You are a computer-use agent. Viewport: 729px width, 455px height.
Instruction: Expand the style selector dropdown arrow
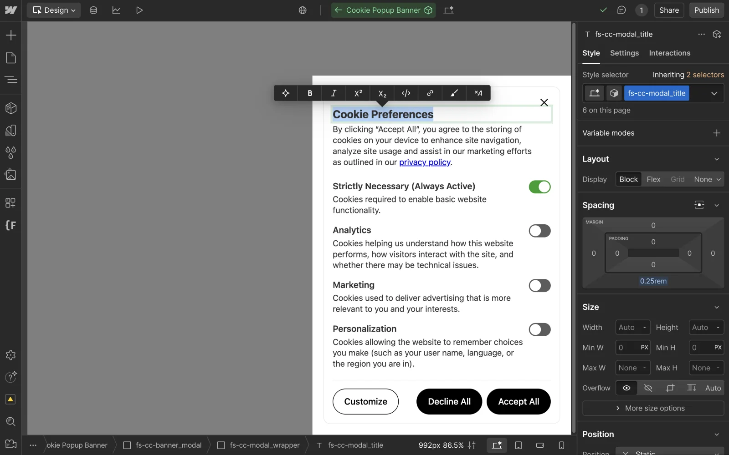coord(714,93)
